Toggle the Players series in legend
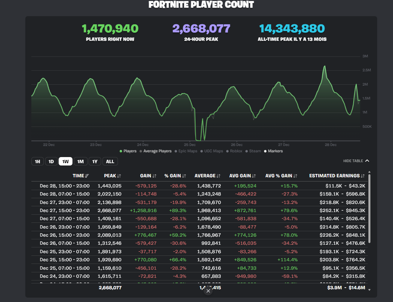The image size is (393, 302). 128,151
